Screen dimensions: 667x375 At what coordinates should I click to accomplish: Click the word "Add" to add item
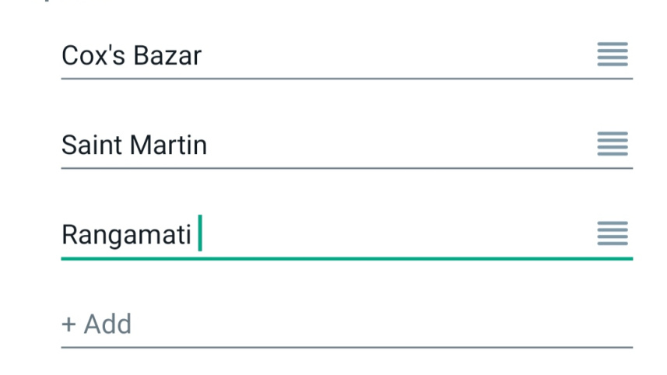pyautogui.click(x=107, y=324)
